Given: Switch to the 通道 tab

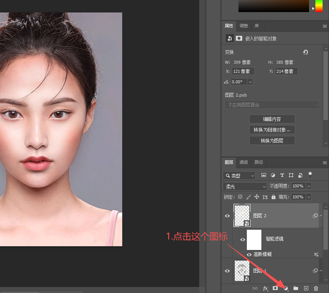Looking at the screenshot, I should point(244,162).
